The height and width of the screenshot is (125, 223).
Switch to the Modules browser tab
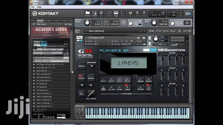click(64, 21)
